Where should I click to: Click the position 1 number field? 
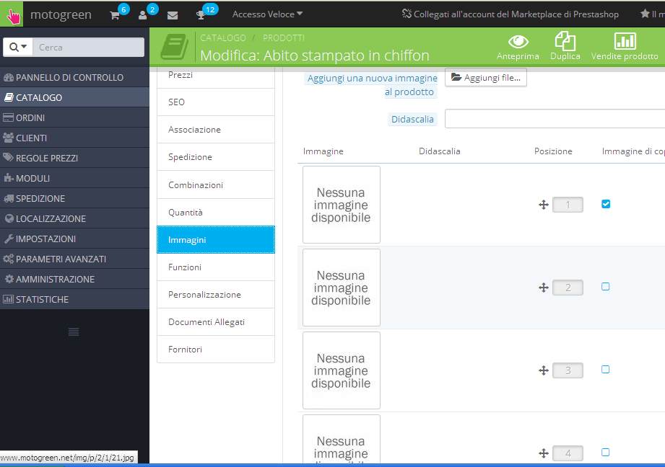pyautogui.click(x=568, y=205)
